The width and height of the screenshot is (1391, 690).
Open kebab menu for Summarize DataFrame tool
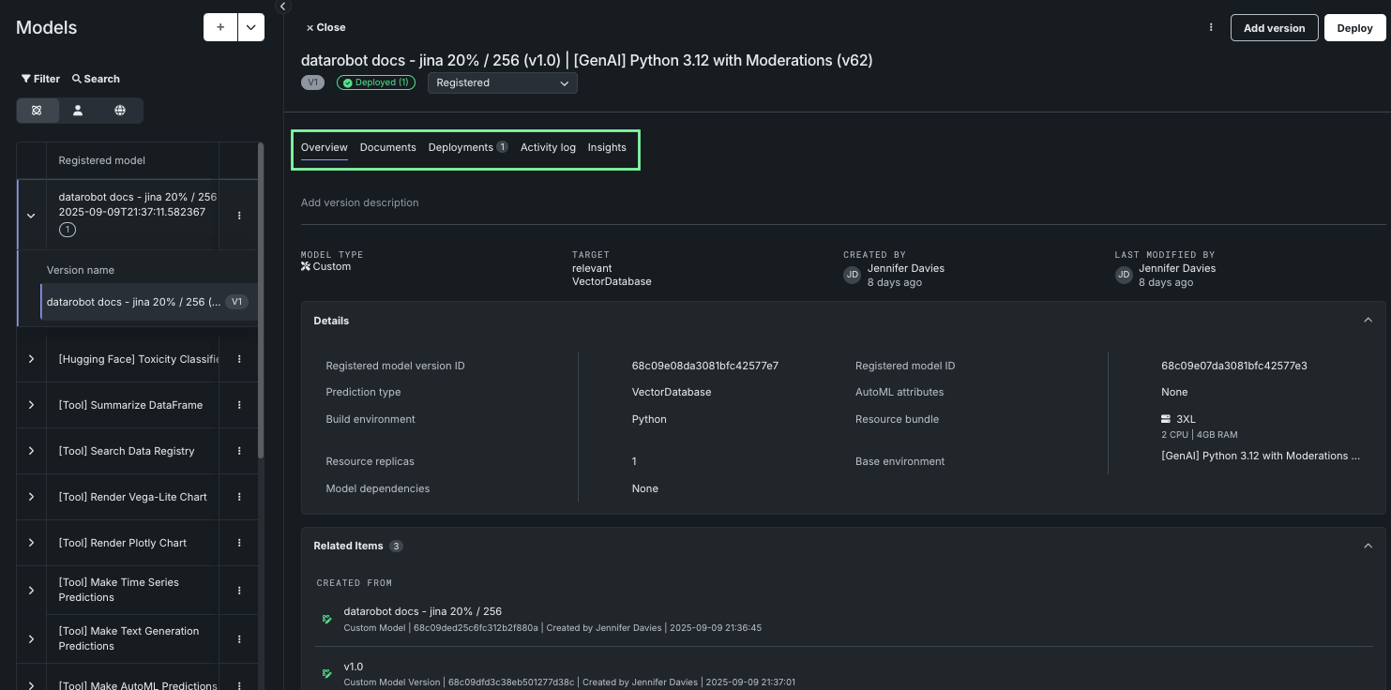[x=239, y=405]
